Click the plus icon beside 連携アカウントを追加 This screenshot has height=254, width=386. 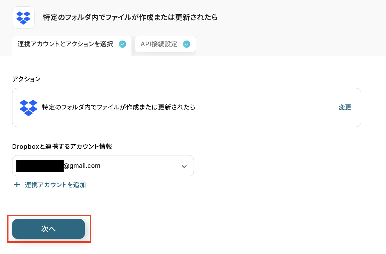tap(17, 185)
